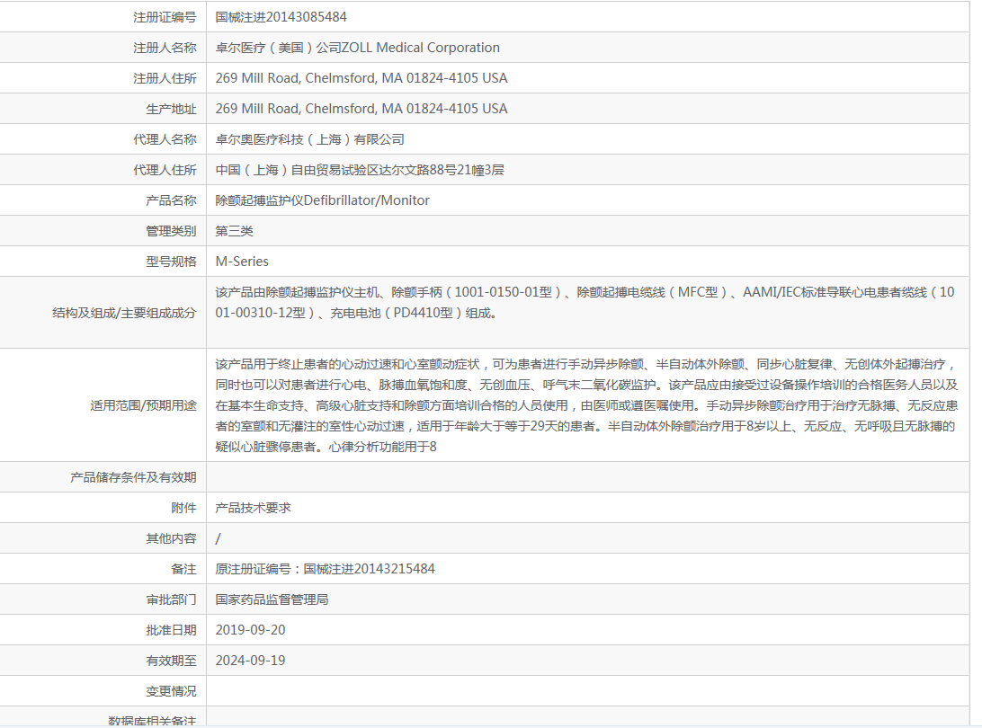Select the original number 原注册证编号：国械注进20143215484

[x=325, y=569]
